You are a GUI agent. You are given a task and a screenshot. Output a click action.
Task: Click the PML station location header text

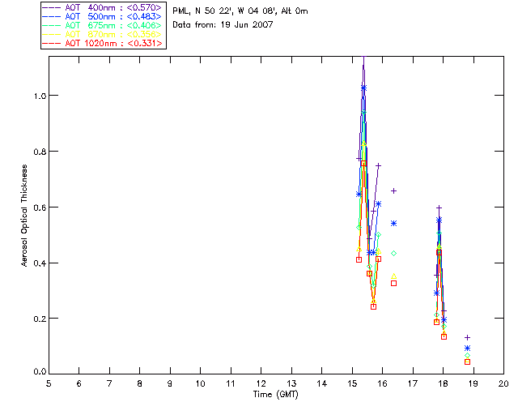(240, 11)
